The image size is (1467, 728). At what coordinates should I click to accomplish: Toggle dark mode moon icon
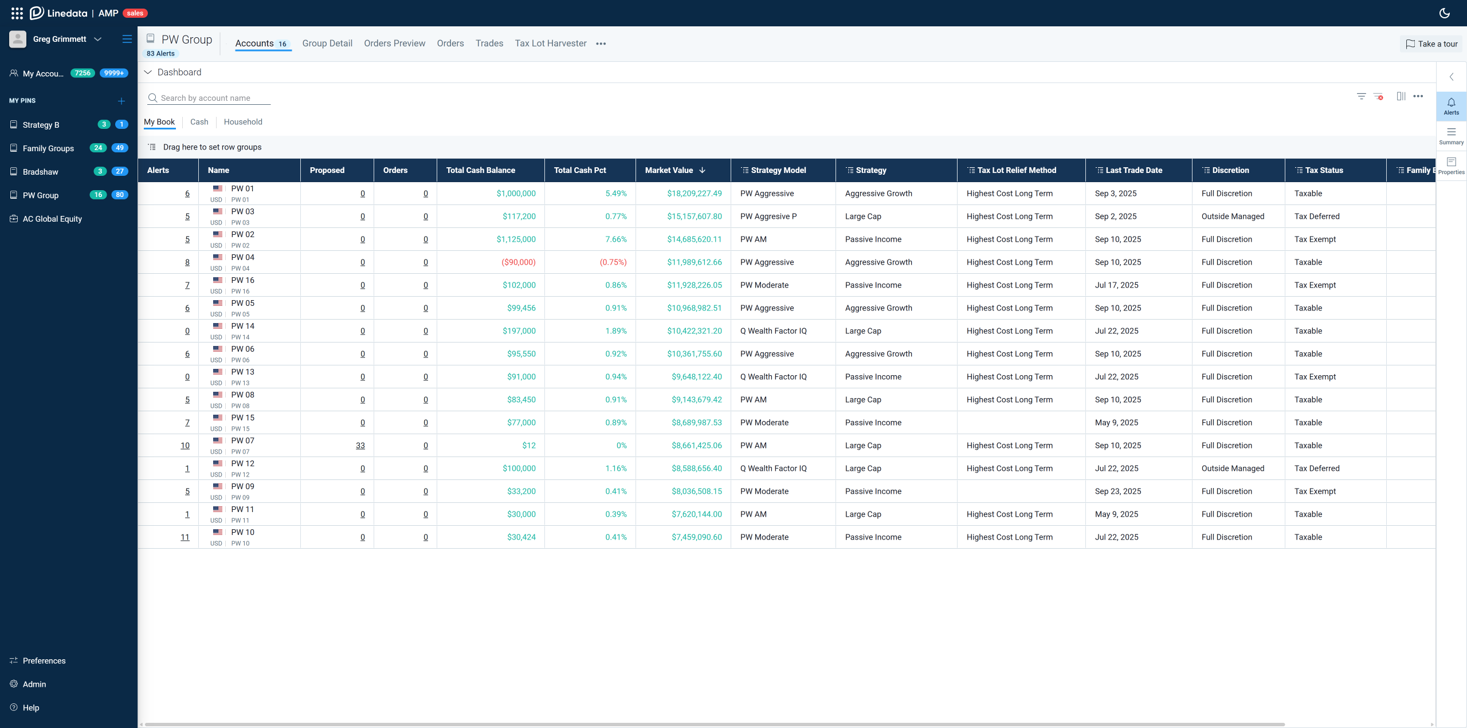coord(1445,13)
